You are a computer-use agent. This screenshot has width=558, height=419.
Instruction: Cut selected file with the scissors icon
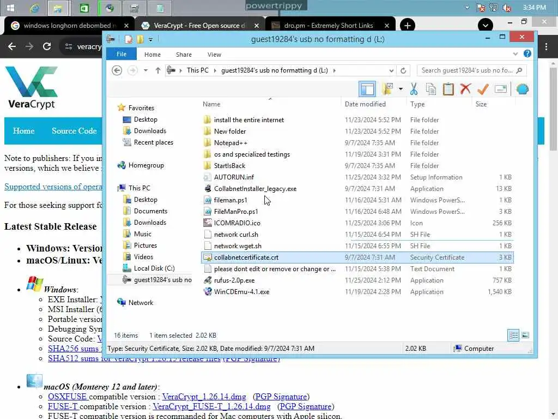(x=414, y=89)
